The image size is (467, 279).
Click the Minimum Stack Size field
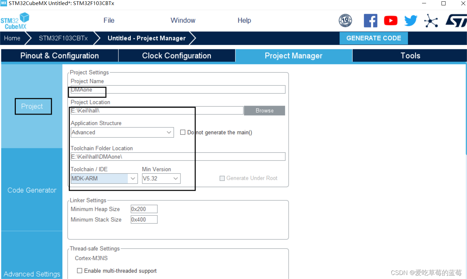point(144,220)
